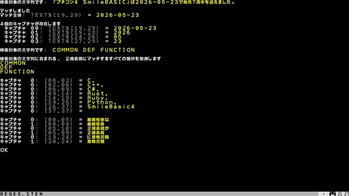The height and width of the screenshot is (196, 349).
Task: Click value 05 in キャプチャ 02 row
Action: pos(118,37)
